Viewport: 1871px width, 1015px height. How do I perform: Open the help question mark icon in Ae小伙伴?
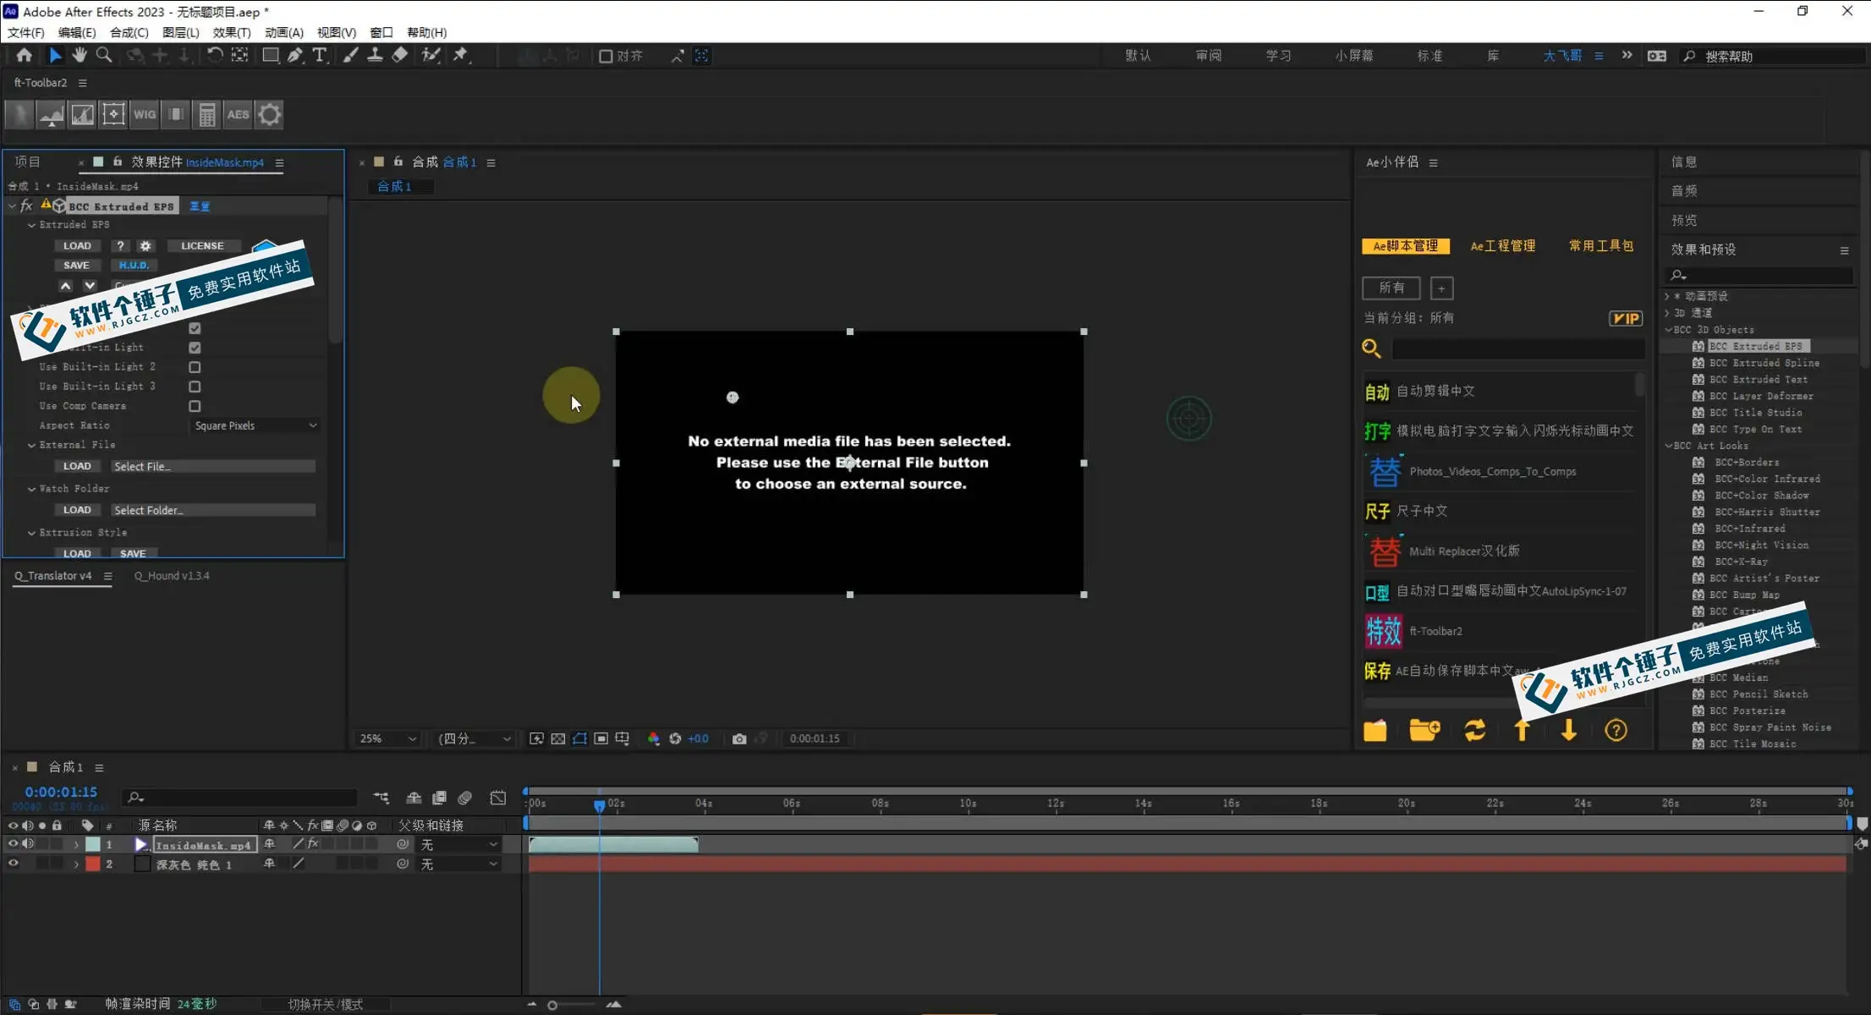[1616, 730]
